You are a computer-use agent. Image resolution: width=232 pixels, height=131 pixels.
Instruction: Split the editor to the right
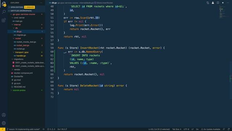pos(218,3)
